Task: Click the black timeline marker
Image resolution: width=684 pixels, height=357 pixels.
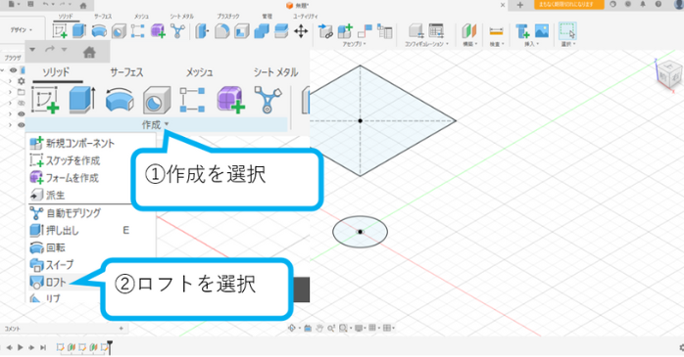Action: tap(110, 347)
